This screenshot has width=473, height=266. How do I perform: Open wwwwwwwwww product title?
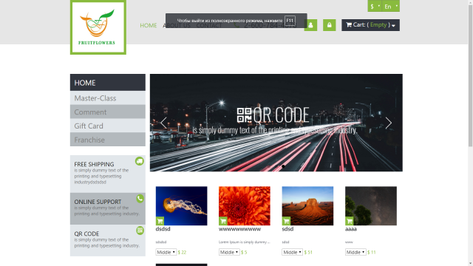click(239, 229)
